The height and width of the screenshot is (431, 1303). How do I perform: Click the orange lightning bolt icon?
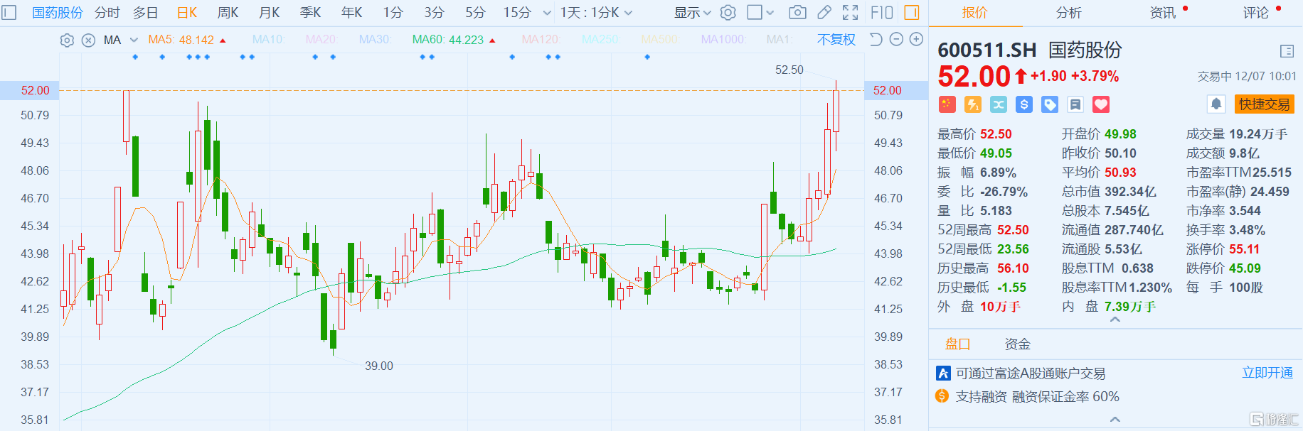(972, 105)
